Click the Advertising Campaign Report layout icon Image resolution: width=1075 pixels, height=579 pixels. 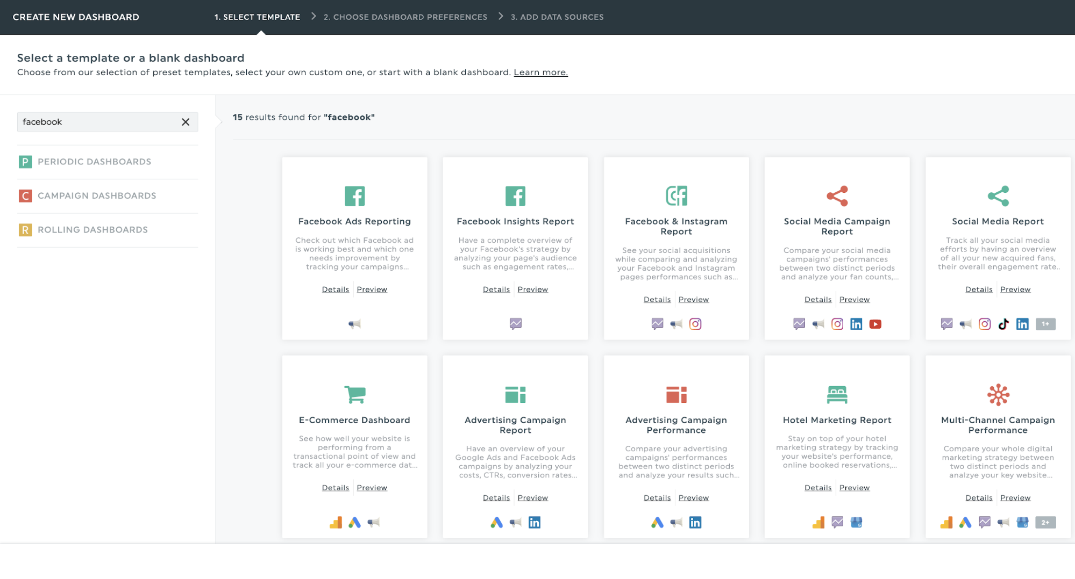click(515, 395)
